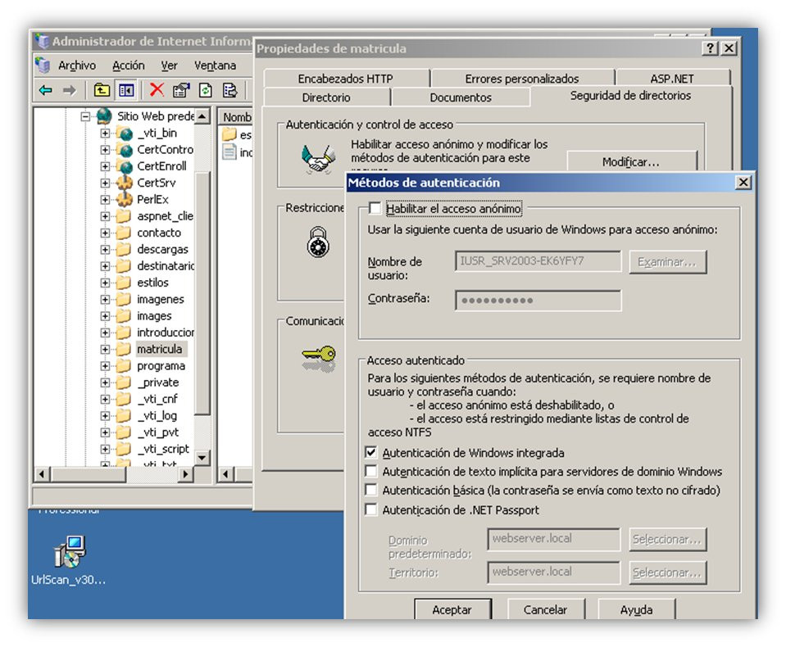This screenshot has height=647, width=786.
Task: Click the tree pane vertical scrollbar down arrow
Action: 202,457
